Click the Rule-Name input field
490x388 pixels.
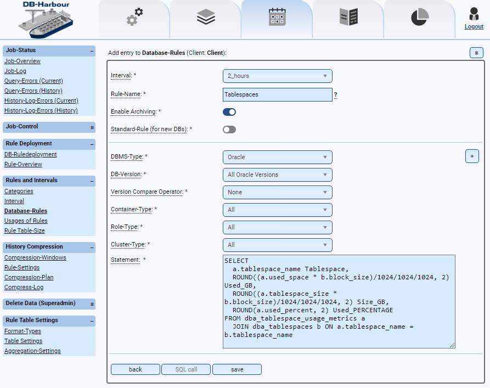(x=277, y=94)
